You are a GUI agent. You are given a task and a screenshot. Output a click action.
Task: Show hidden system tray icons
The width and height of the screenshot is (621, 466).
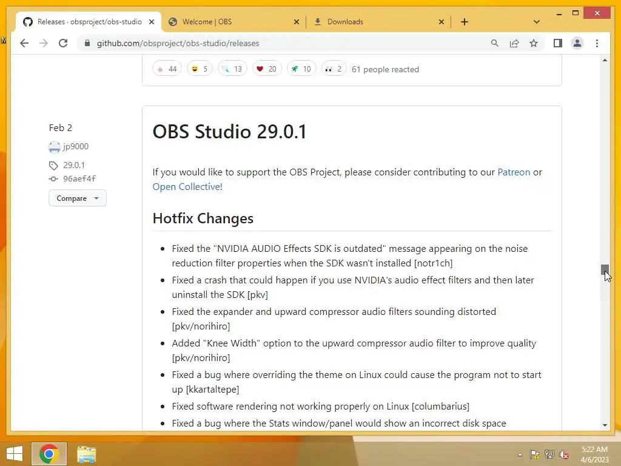pyautogui.click(x=520, y=454)
